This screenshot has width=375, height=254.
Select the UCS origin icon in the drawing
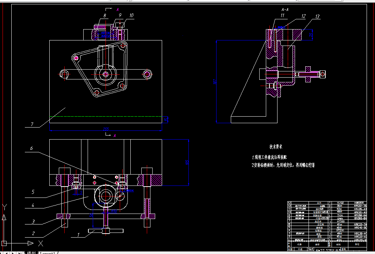tap(4, 243)
